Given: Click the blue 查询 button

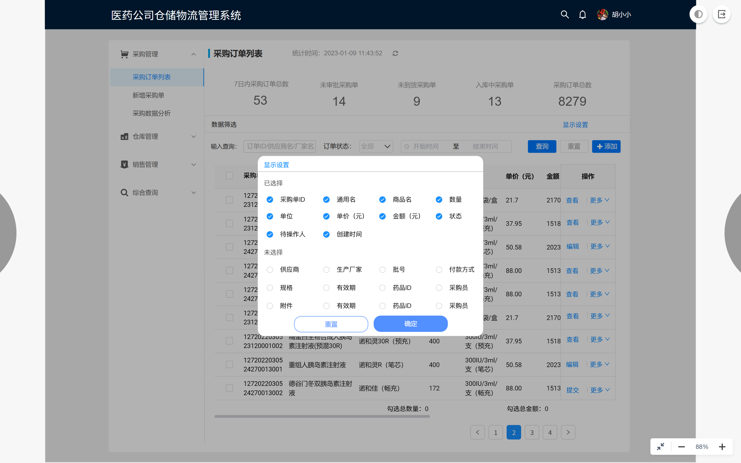Looking at the screenshot, I should tap(542, 146).
